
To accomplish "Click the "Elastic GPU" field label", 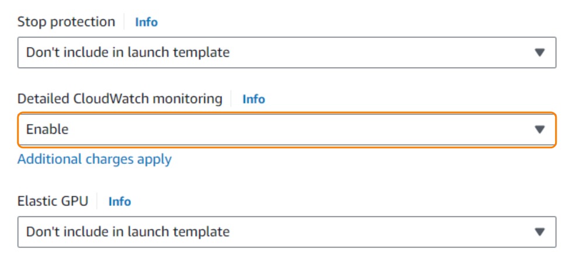I will click(53, 201).
